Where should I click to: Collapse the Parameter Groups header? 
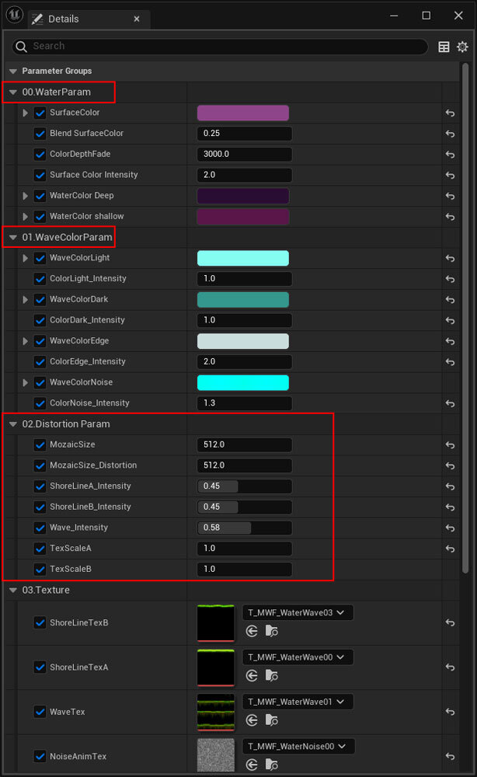[x=12, y=71]
